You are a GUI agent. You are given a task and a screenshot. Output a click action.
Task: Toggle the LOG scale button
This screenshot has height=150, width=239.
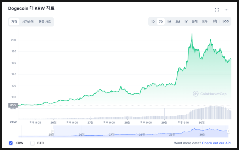[x=226, y=22]
